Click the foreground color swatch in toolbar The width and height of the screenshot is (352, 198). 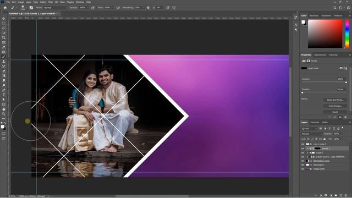pos(2,127)
